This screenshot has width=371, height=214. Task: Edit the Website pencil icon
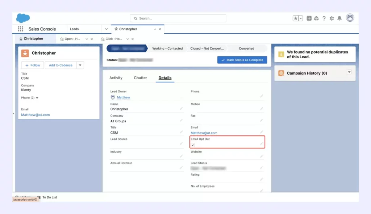[x=261, y=156]
